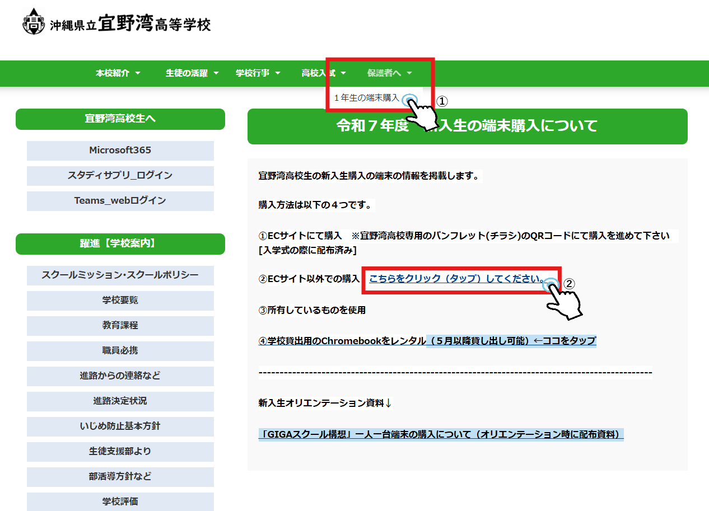The image size is (709, 511).
Task: Expand the 本校紹介 dropdown menu
Action: coord(118,73)
